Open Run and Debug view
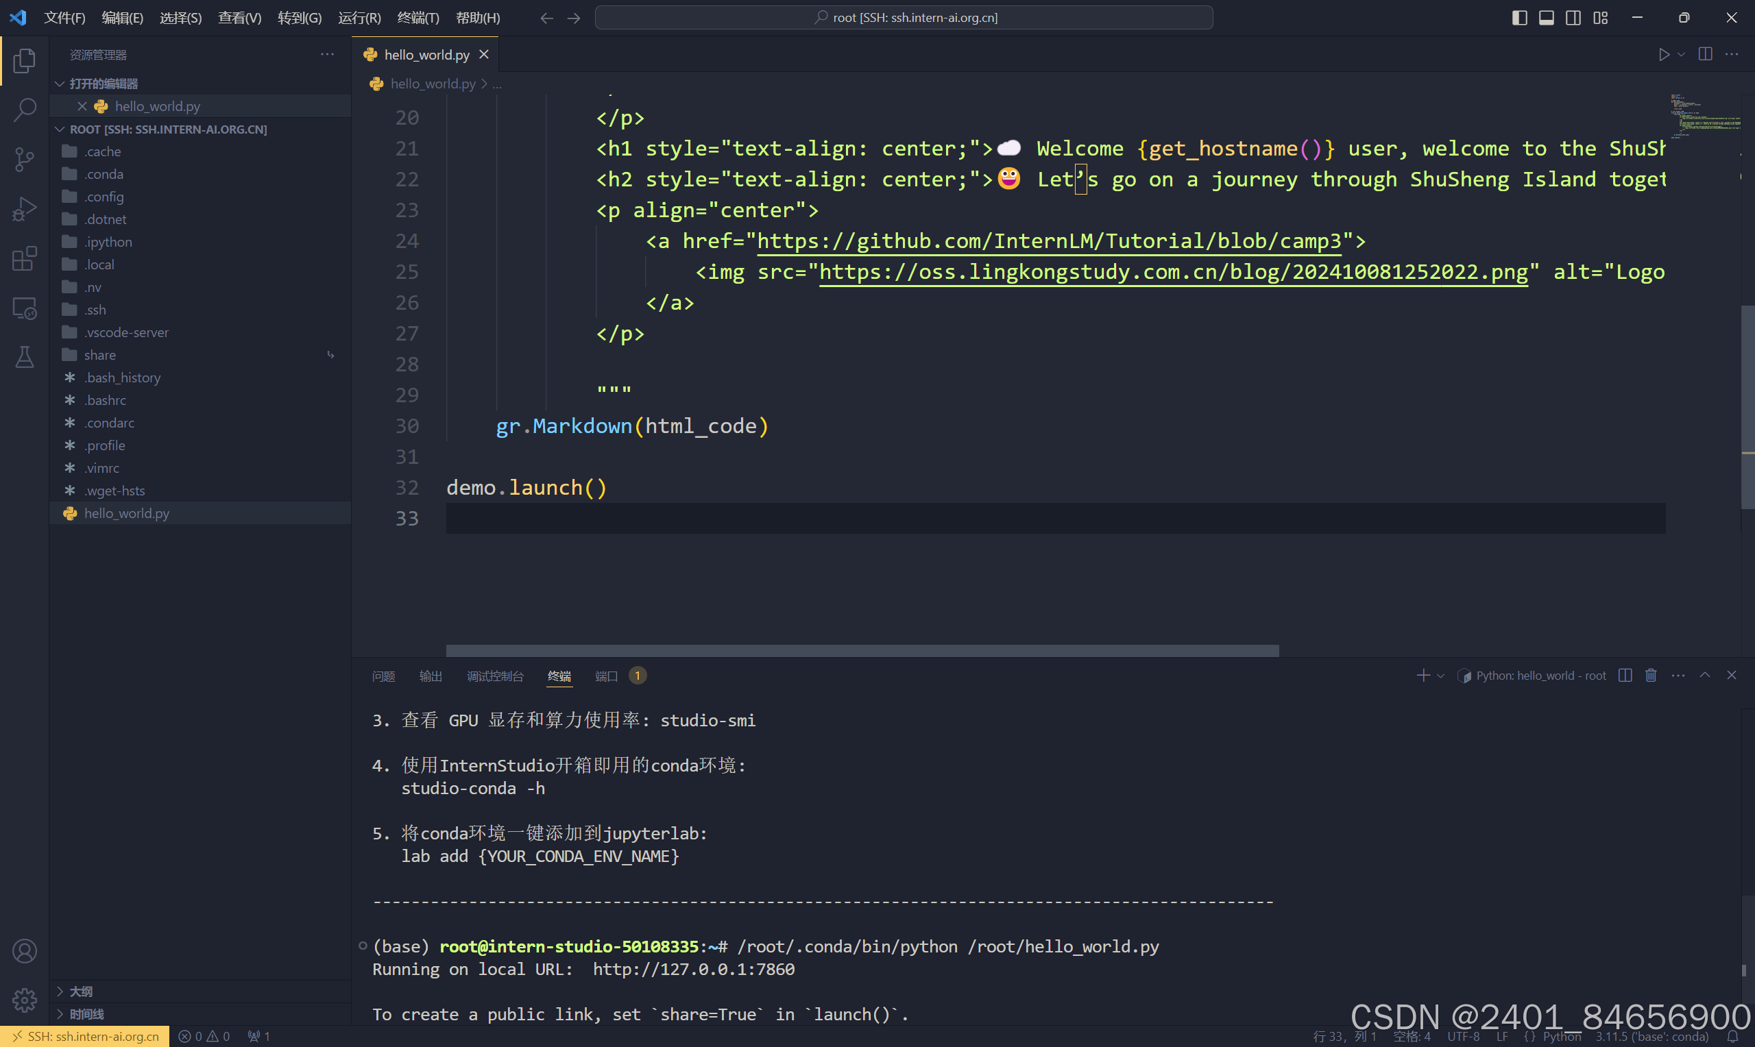 point(25,210)
